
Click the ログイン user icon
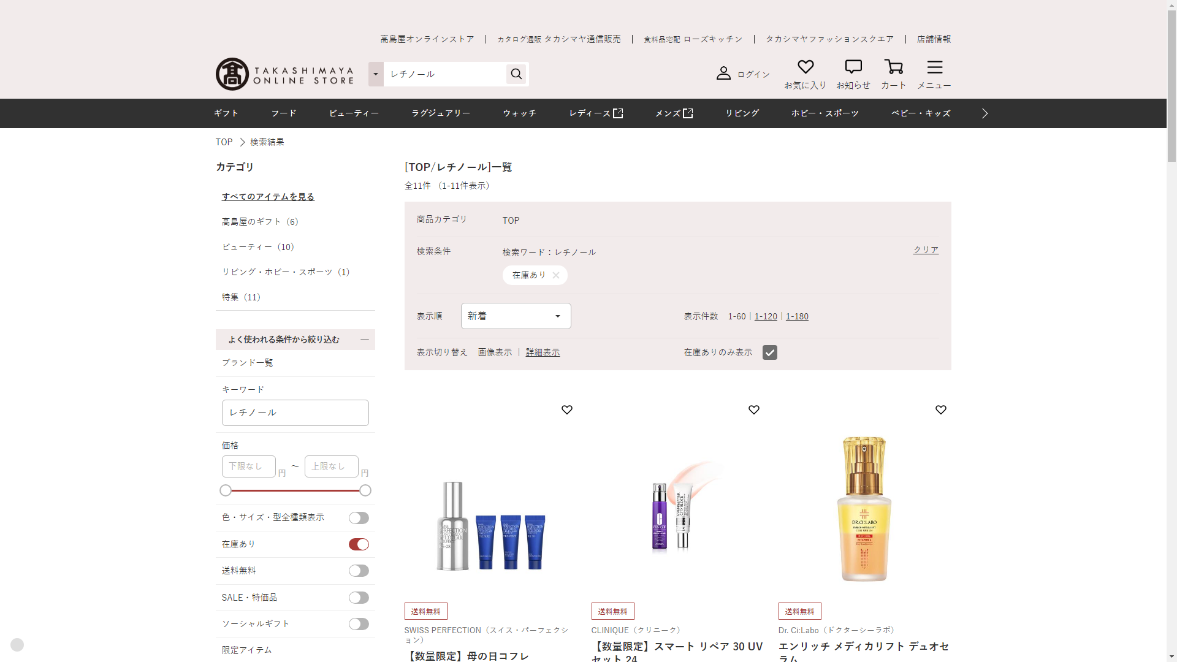point(723,74)
